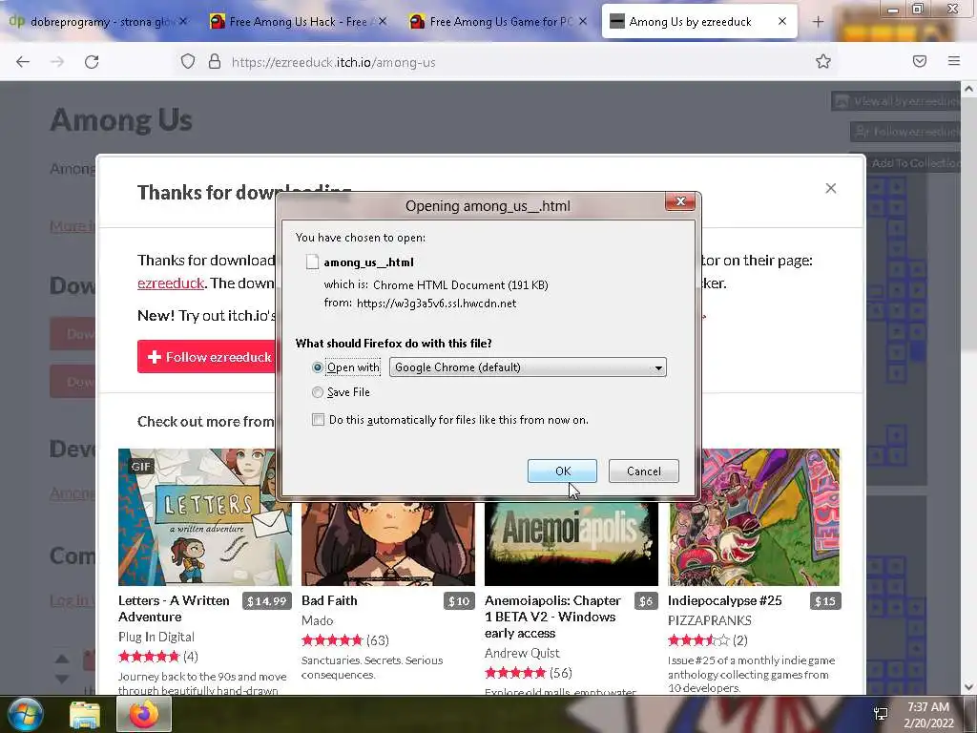977x733 pixels.
Task: Click the $14.99 price tag
Action: pyautogui.click(x=267, y=601)
